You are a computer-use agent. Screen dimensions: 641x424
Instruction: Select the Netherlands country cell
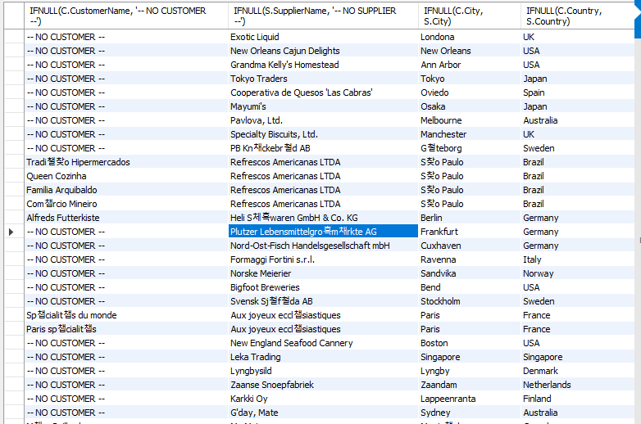pyautogui.click(x=577, y=385)
